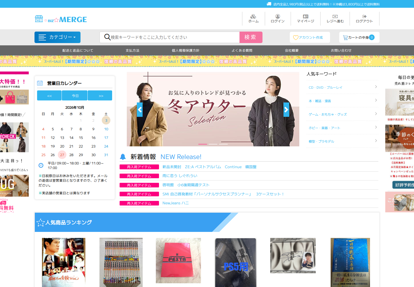Image resolution: width=414 pixels, height=287 pixels.
Task: Go to previous month in calendar
Action: (x=49, y=96)
